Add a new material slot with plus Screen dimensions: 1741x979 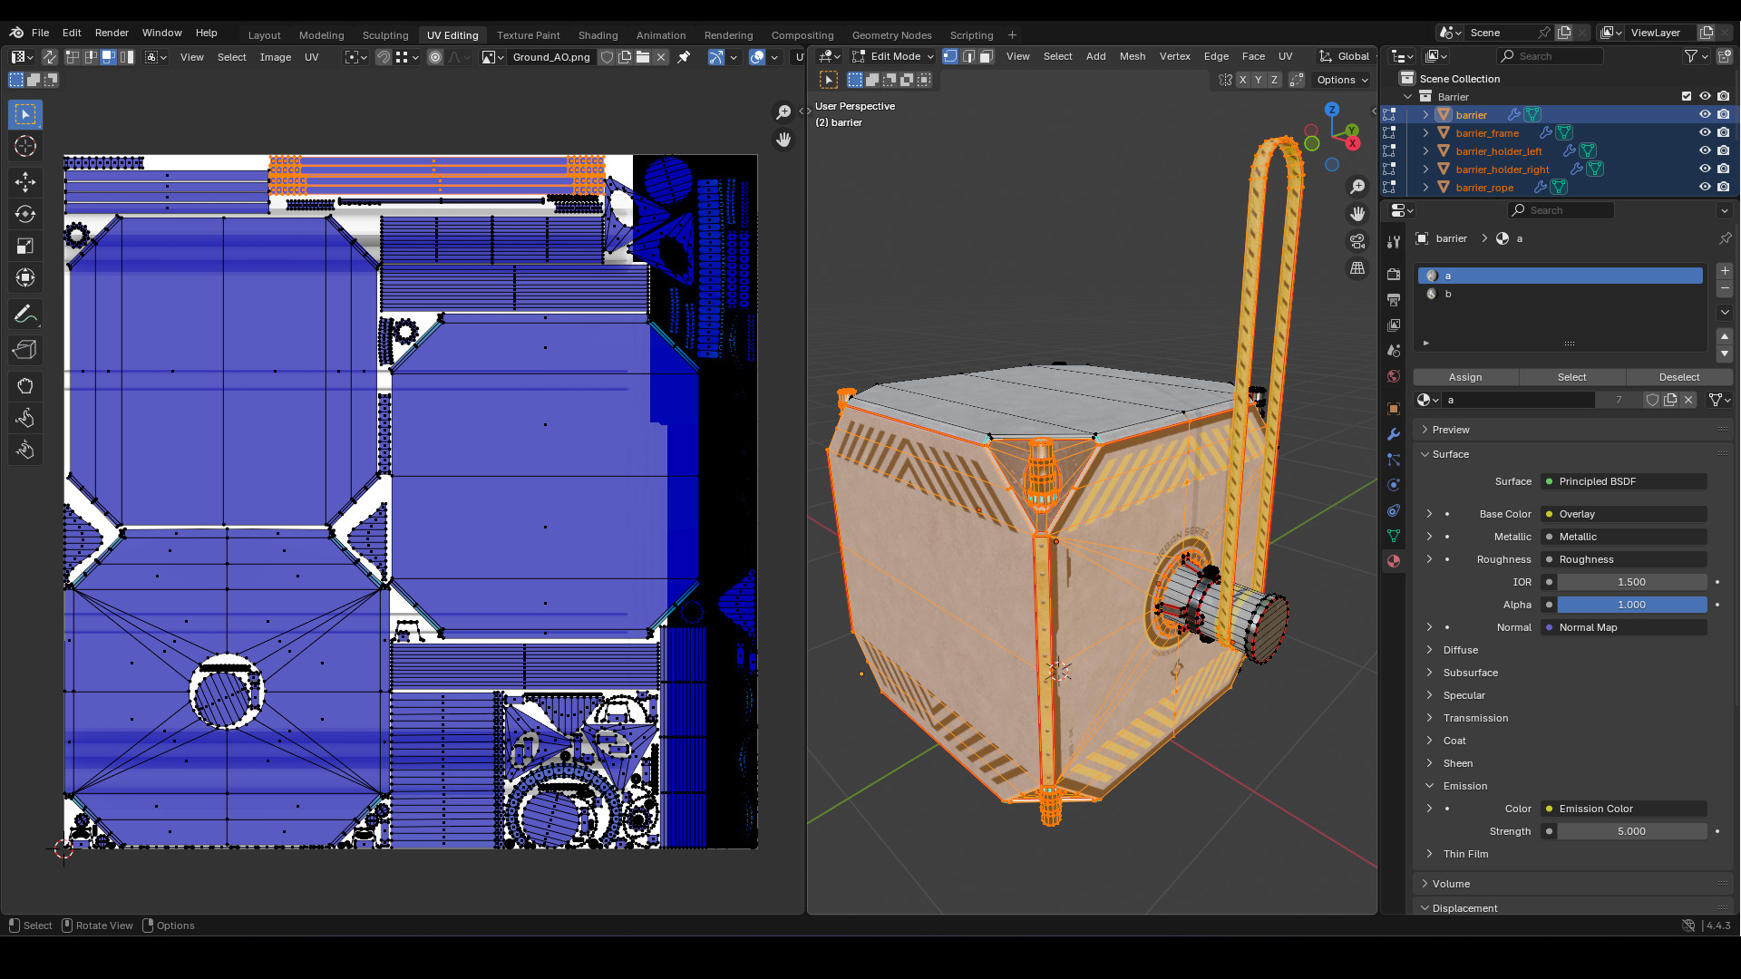point(1725,271)
